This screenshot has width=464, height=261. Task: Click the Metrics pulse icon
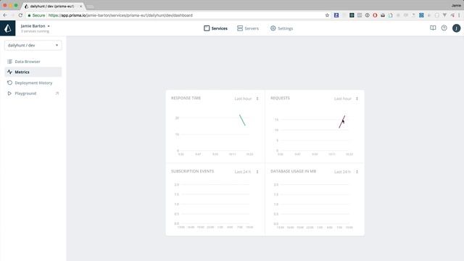(9, 72)
